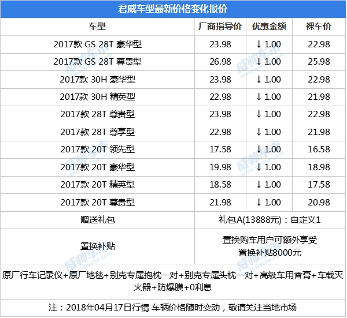The width and height of the screenshot is (347, 318).
Task: Select the 2017款 28T 尊贵型 cell
Action: 97,114
